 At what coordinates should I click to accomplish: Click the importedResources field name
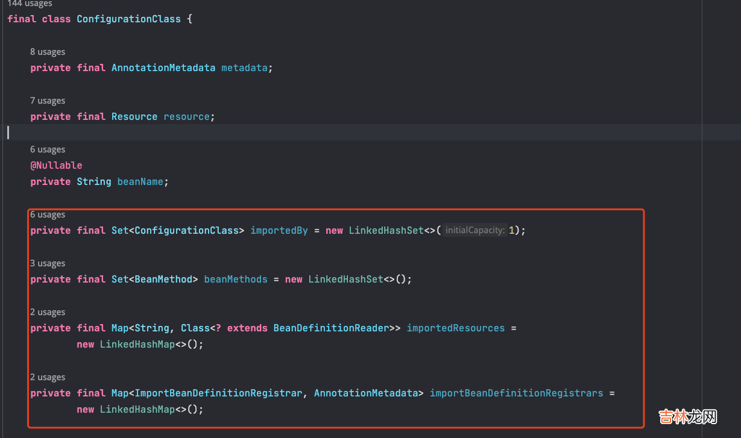pyautogui.click(x=455, y=328)
